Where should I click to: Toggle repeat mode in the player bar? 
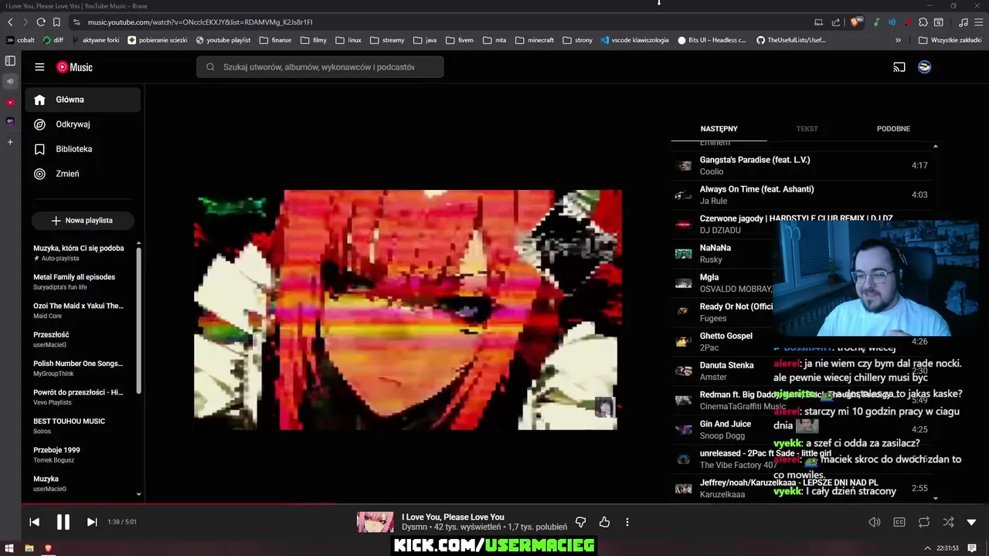pos(924,522)
